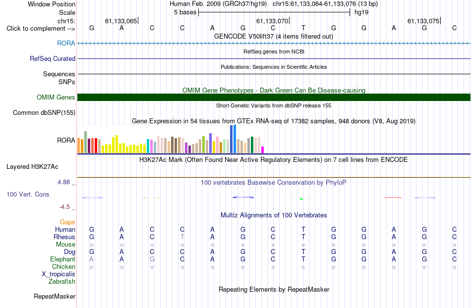
Task: Open the RepeatMasker track label
Action: point(55,296)
